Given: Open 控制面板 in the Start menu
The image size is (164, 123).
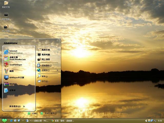Looking at the screenshot, I should [x=46, y=66].
